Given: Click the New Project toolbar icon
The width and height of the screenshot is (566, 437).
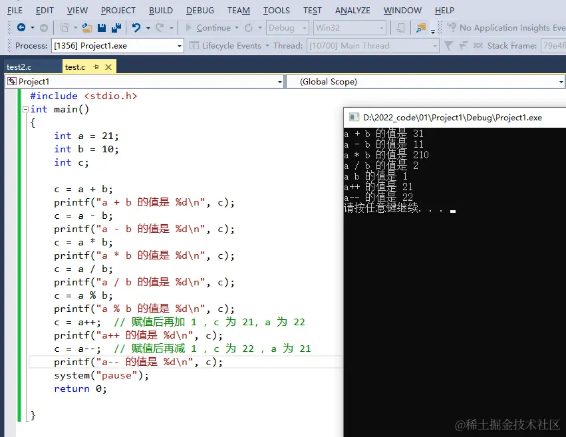Looking at the screenshot, I should (65, 27).
